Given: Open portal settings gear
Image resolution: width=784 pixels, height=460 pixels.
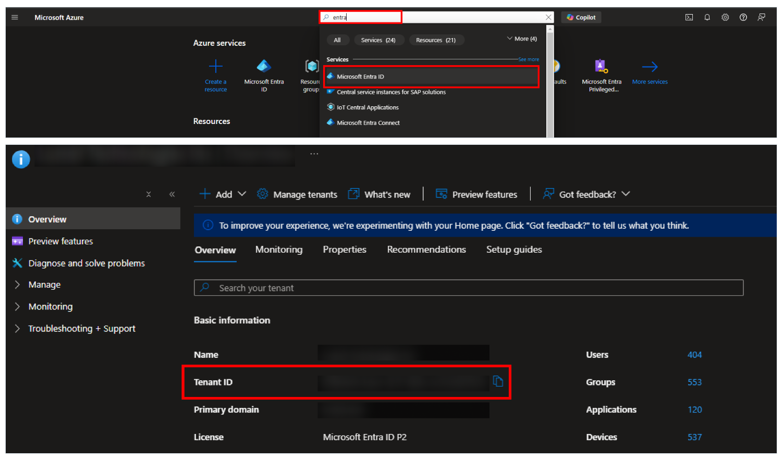Looking at the screenshot, I should pos(725,17).
